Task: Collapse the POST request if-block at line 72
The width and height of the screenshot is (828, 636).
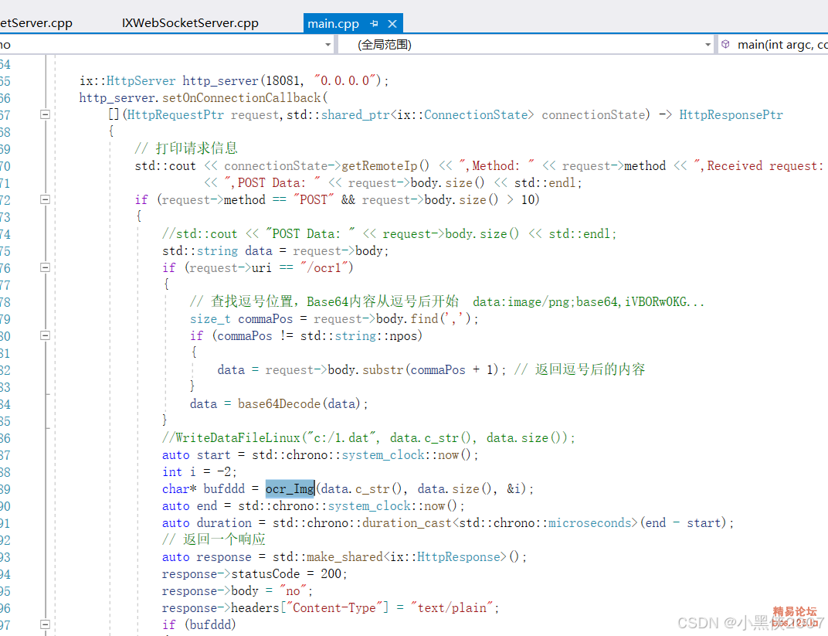Action: click(x=44, y=199)
